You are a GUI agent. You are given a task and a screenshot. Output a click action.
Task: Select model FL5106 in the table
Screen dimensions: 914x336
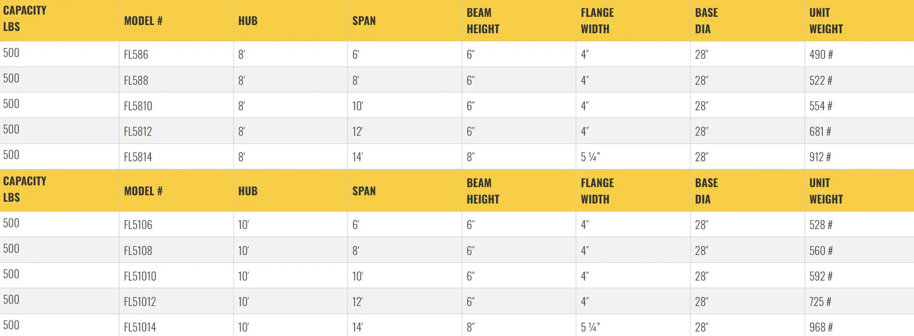138,225
